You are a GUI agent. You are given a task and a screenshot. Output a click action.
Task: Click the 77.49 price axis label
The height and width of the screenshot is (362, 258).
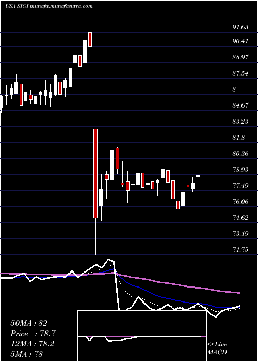[240, 186]
